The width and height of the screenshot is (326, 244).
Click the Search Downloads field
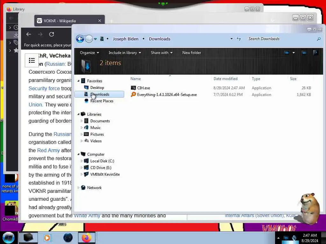point(281,39)
